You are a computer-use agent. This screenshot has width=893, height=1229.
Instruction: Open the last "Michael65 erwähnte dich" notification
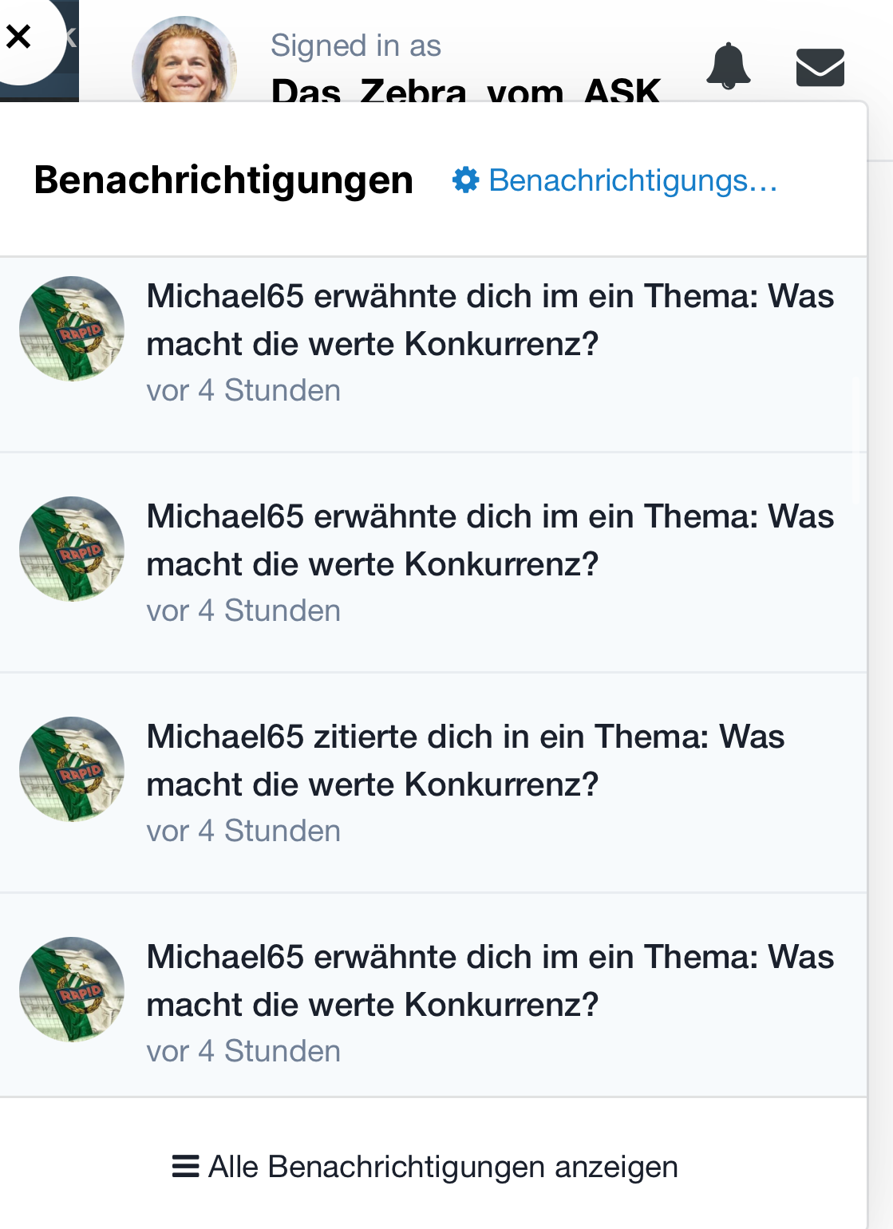click(x=490, y=981)
